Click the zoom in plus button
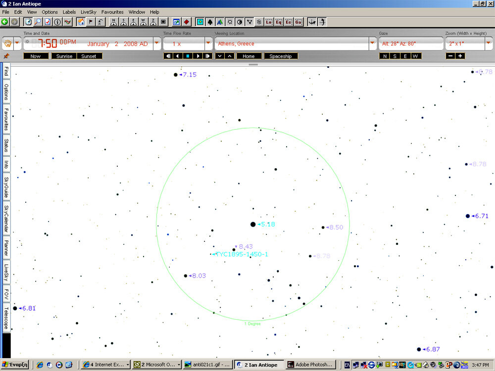This screenshot has height=371, width=495. pos(460,56)
